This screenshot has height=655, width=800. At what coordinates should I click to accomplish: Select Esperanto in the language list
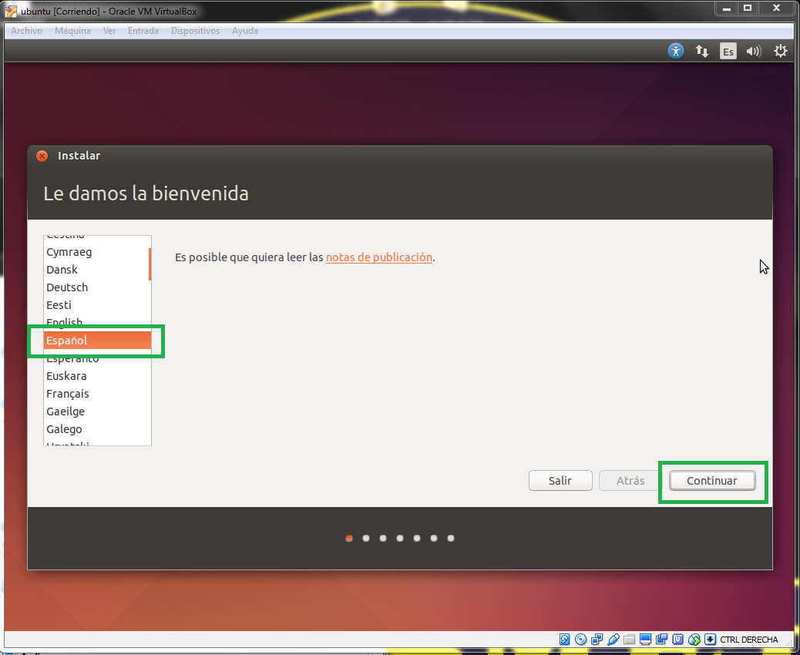pyautogui.click(x=96, y=358)
